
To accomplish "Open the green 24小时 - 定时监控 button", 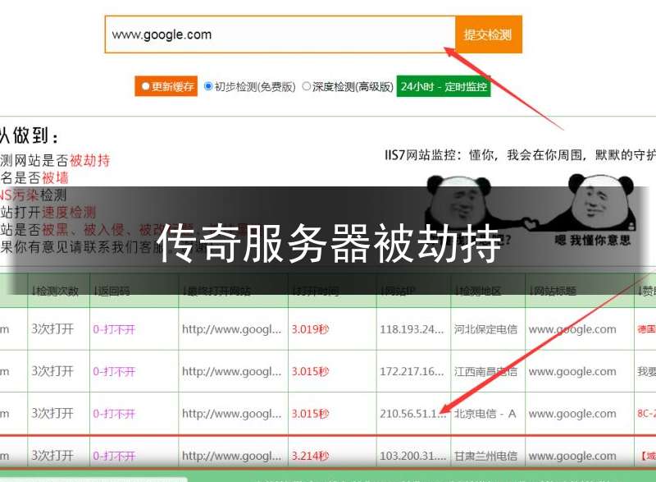I will [444, 86].
